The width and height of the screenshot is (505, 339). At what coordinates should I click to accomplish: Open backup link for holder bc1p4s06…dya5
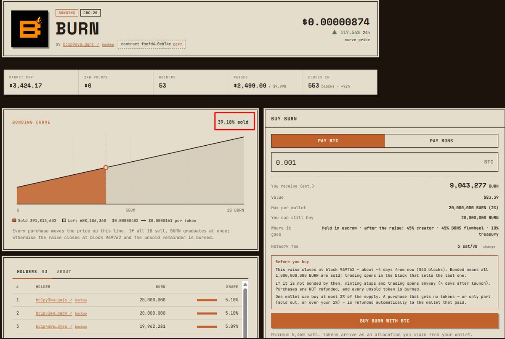81,327
